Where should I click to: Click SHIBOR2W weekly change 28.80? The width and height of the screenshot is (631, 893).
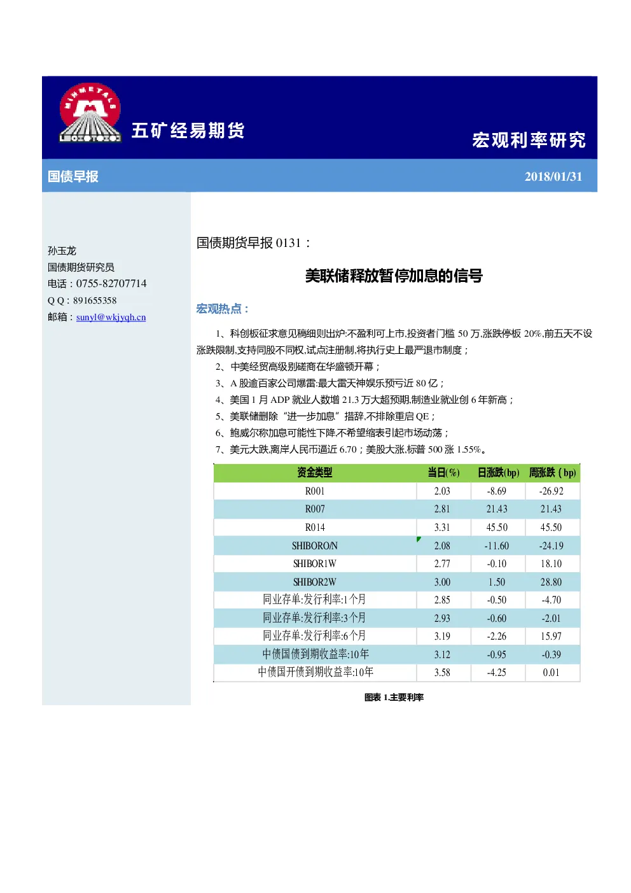click(551, 582)
